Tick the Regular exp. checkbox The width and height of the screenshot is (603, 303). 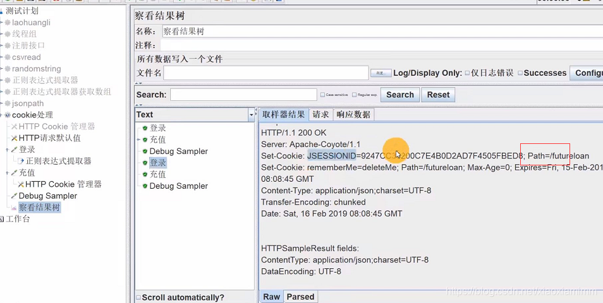354,95
